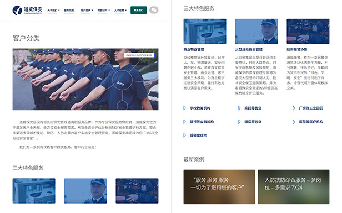The height and width of the screenshot is (213, 342).
Task: Expand the 关于我们 dropdown menu
Action: tap(53, 10)
